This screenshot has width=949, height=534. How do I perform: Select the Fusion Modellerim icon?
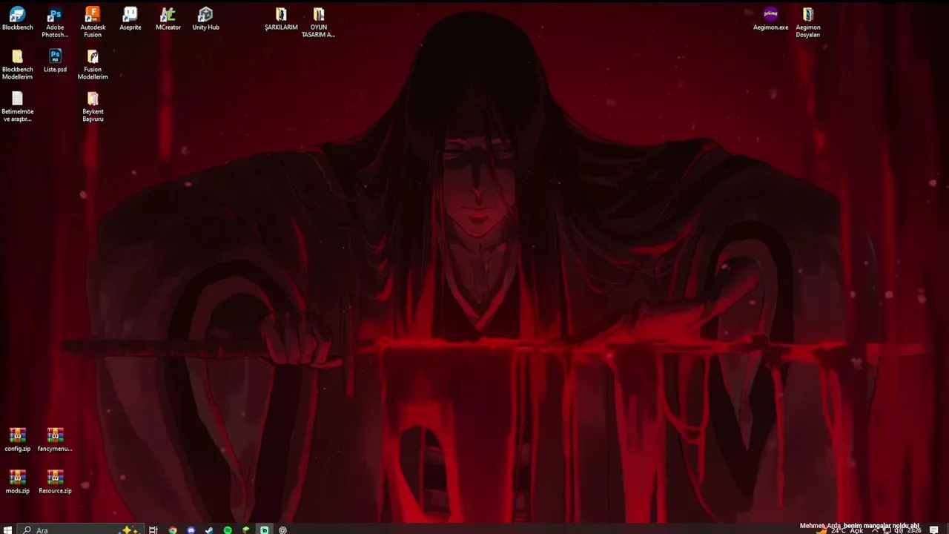click(93, 65)
